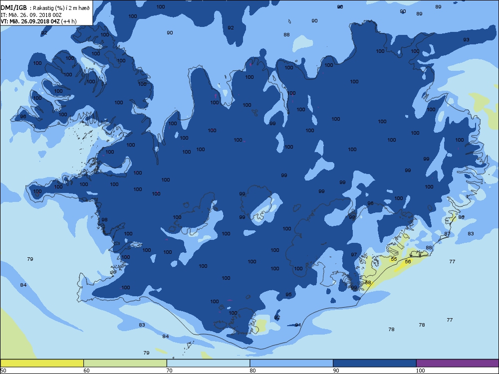This screenshot has height=374, width=499.
Task: Pick the purple above-100 legend swatch
Action: pyautogui.click(x=457, y=363)
